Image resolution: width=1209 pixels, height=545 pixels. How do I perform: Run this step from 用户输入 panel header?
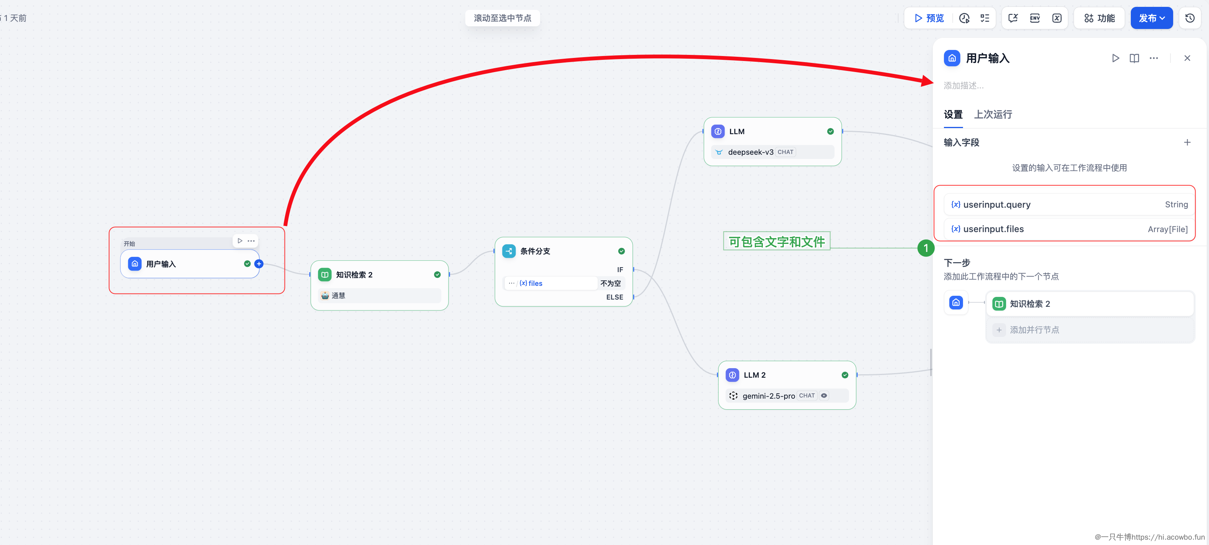point(1115,58)
